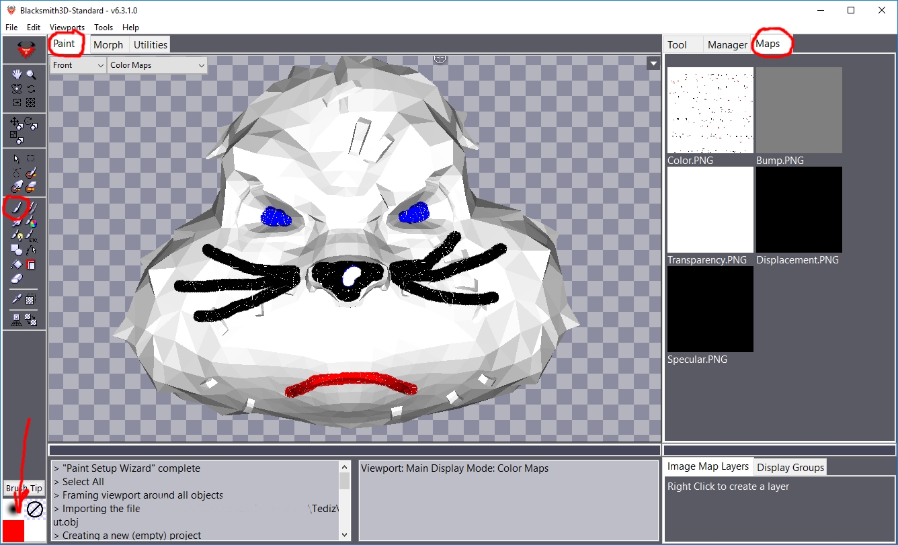Click the frame icon with plus sign
This screenshot has width=898, height=545.
[17, 103]
